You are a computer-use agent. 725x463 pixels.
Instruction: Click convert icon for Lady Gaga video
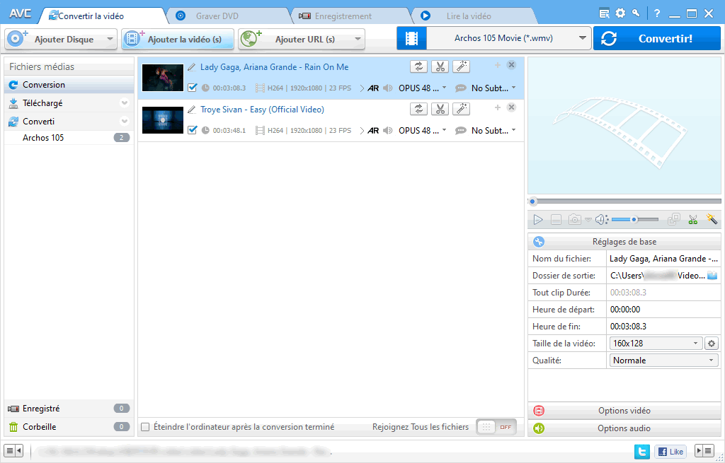click(418, 66)
